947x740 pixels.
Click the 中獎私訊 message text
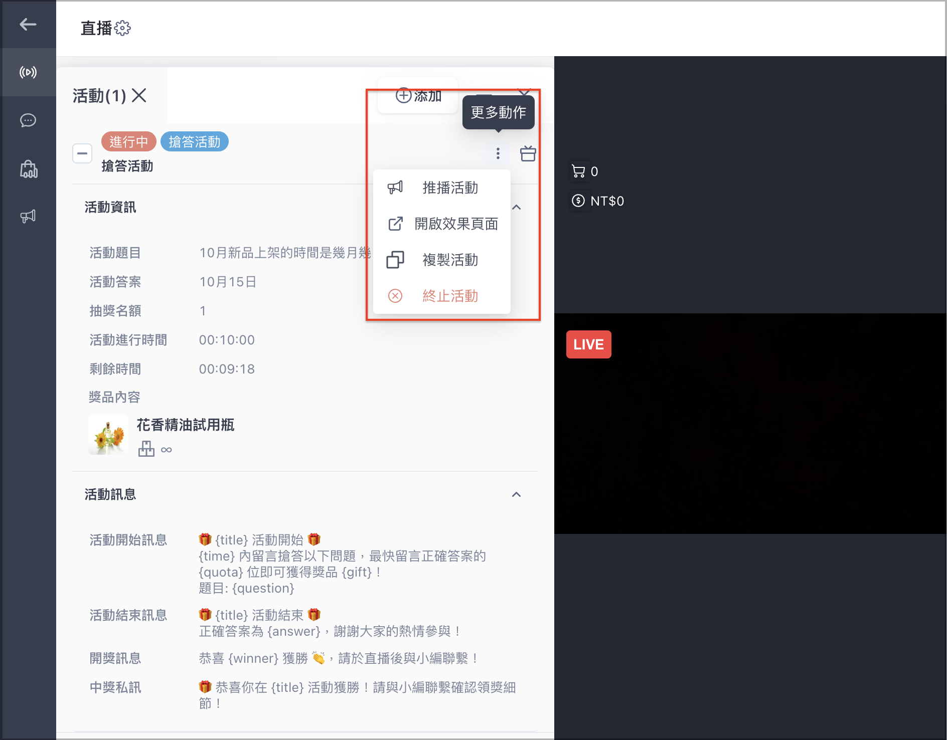click(357, 695)
